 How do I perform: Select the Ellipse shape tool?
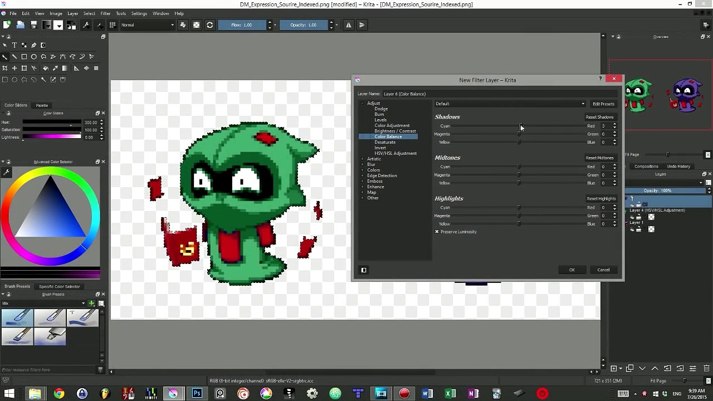[34, 57]
